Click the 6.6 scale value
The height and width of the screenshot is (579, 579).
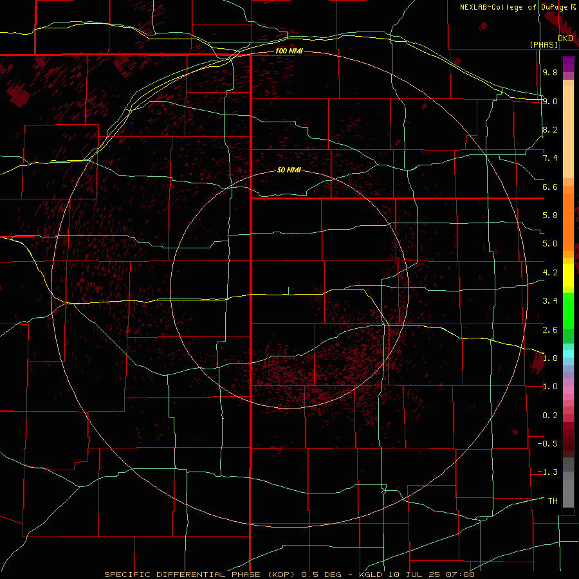click(x=550, y=187)
